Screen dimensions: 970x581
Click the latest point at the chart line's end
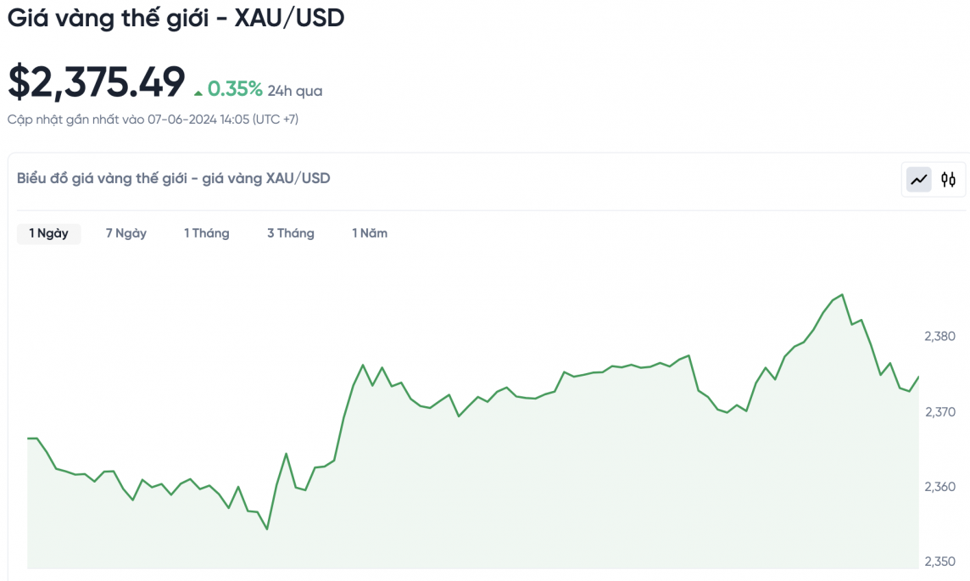(918, 377)
